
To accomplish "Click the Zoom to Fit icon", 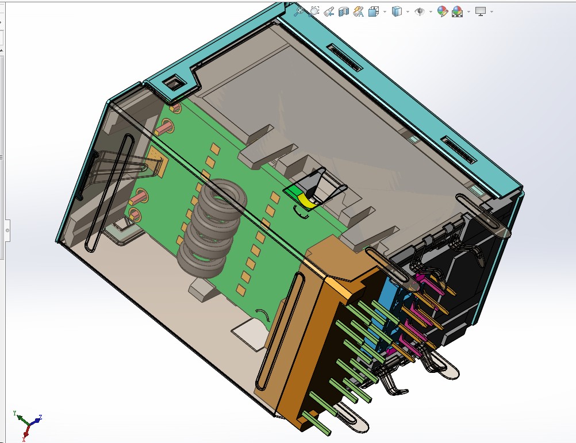I will pyautogui.click(x=299, y=11).
